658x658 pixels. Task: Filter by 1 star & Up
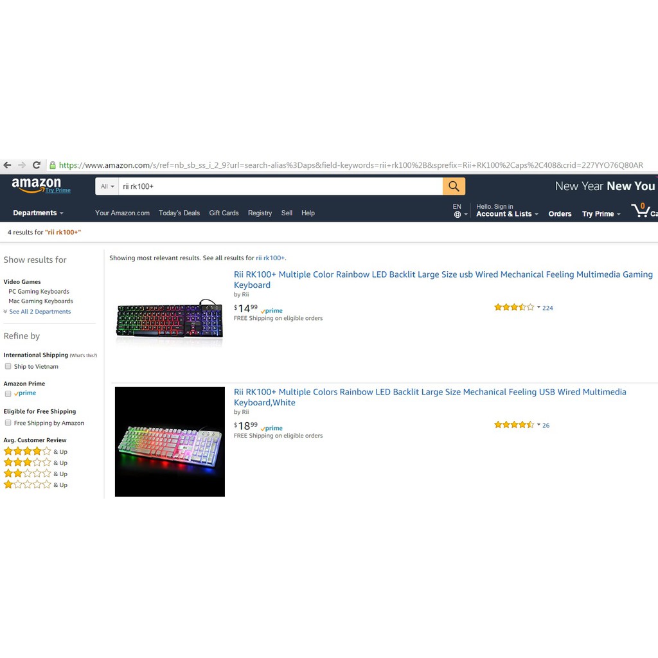coord(35,485)
